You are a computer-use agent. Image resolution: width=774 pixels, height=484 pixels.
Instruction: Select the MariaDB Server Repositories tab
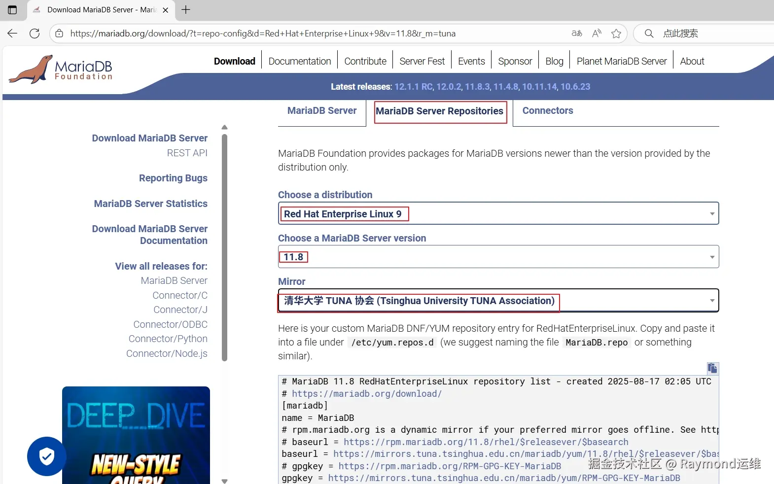[440, 111]
